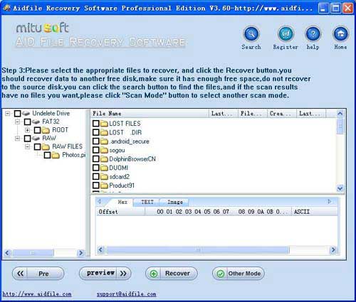This screenshot has height=302, width=356.
Task: Click the file list scroll up arrow
Action: click(x=340, y=114)
